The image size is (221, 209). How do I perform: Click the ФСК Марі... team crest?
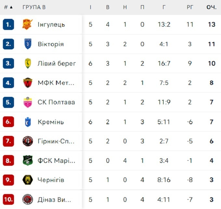coord(28,161)
